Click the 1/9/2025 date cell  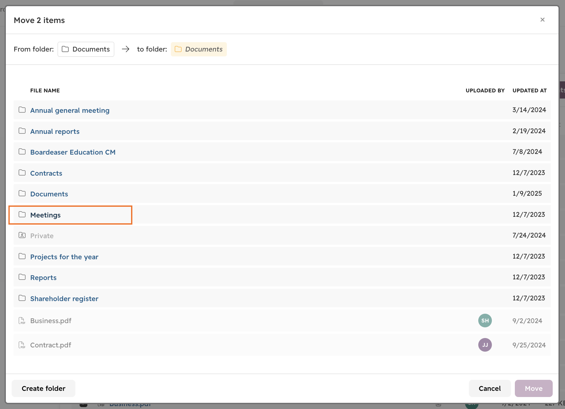point(527,193)
